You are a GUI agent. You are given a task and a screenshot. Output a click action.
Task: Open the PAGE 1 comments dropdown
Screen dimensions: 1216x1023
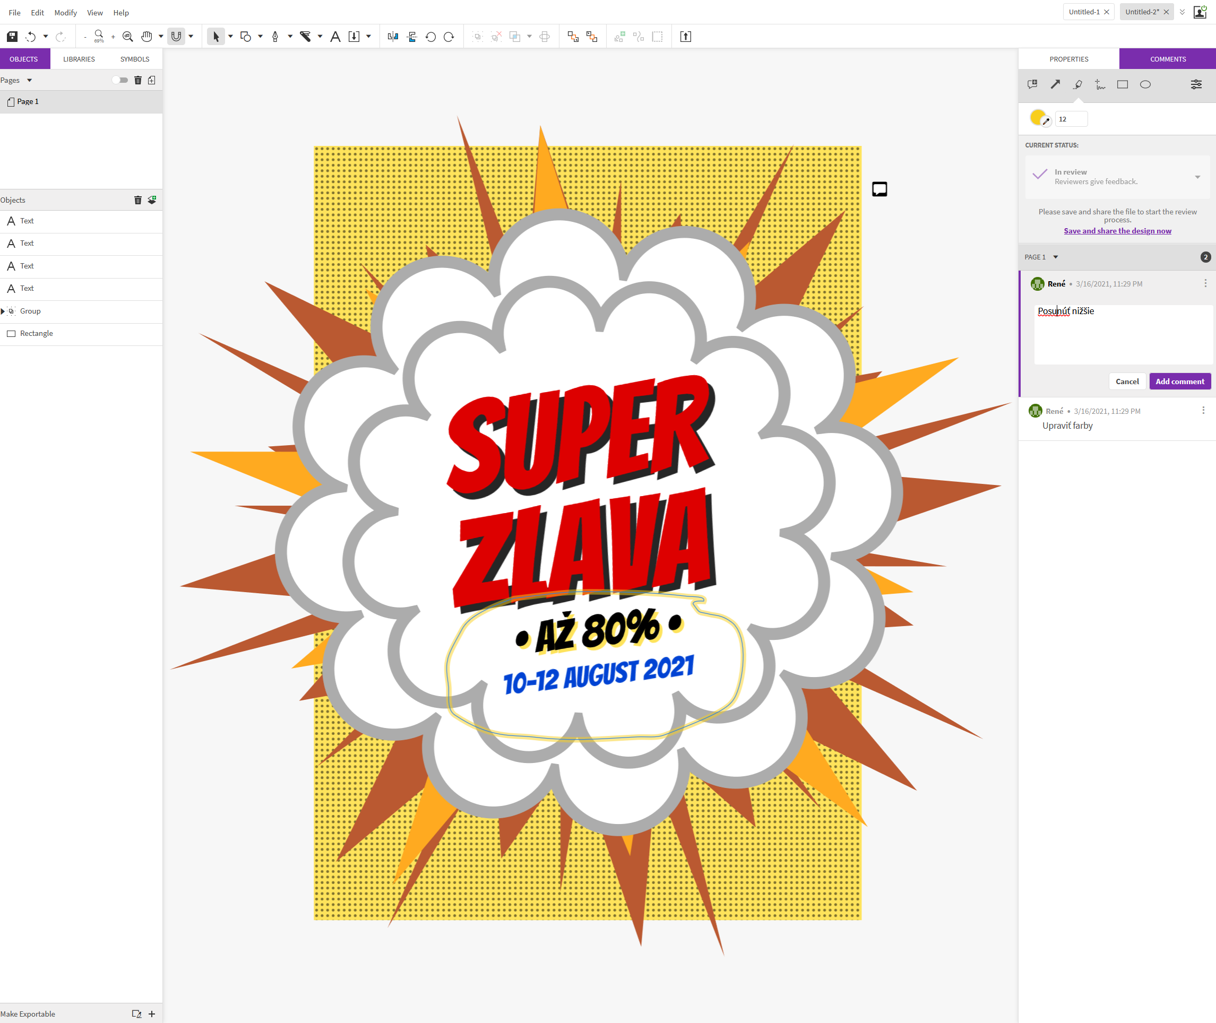(x=1055, y=257)
